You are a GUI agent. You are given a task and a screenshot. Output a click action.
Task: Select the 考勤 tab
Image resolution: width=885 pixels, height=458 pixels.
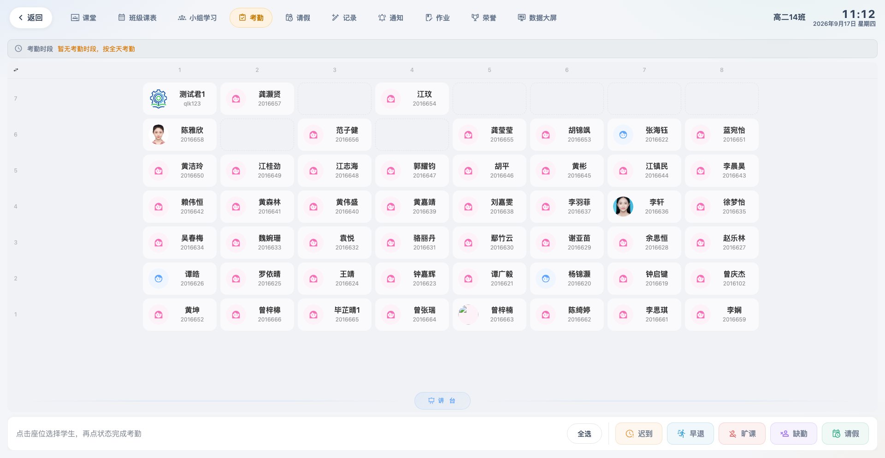point(251,18)
